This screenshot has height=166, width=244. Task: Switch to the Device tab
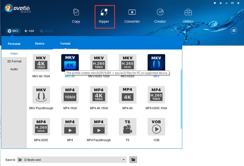40,44
